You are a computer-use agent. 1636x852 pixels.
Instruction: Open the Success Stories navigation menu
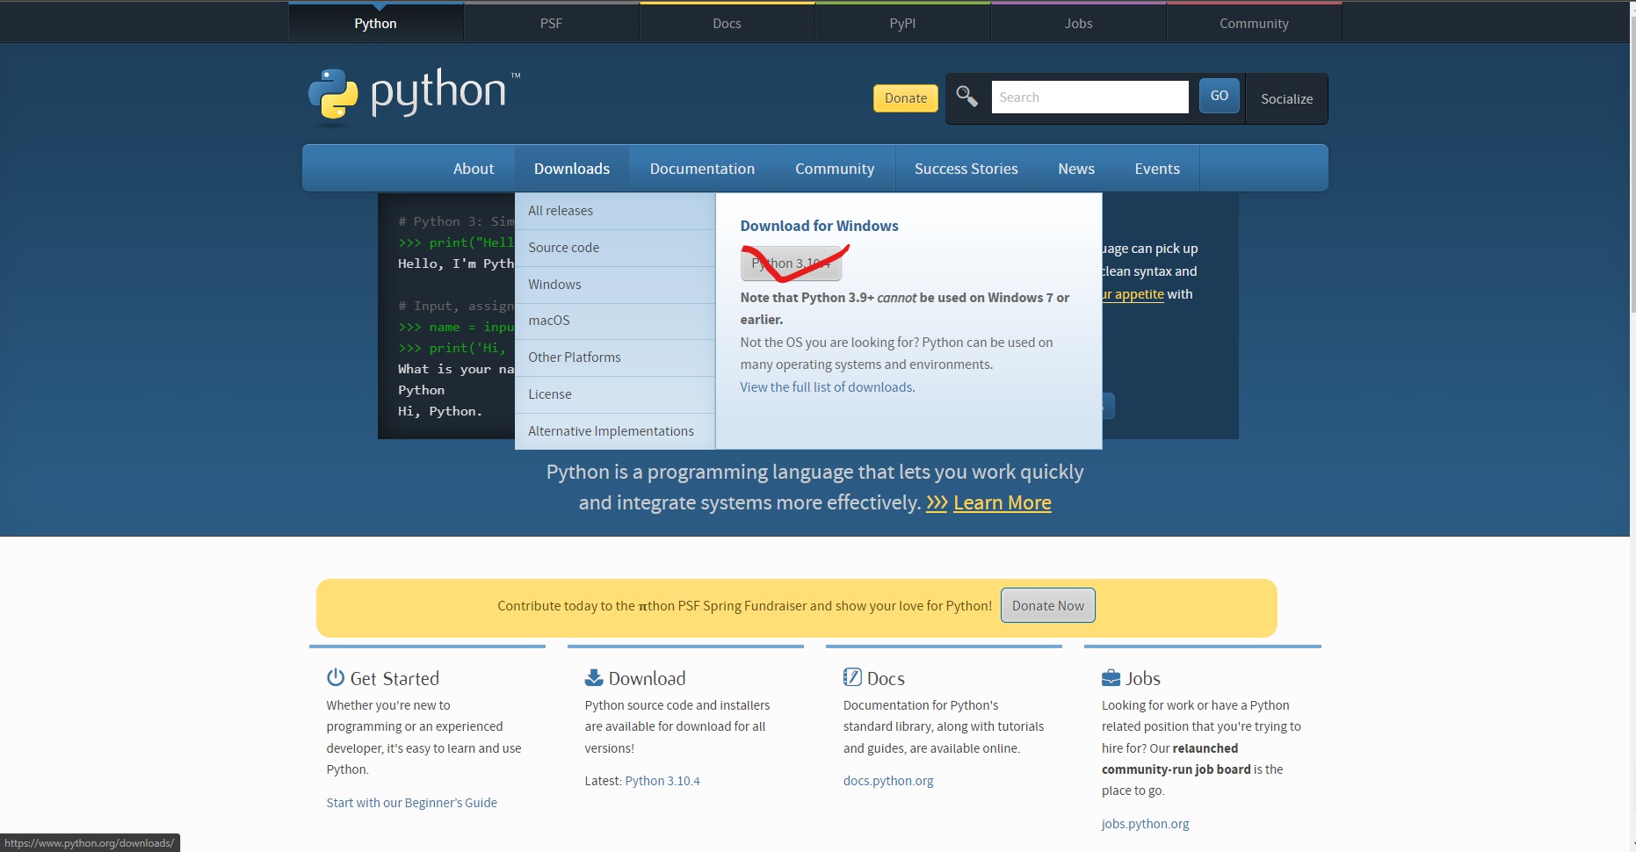966,169
